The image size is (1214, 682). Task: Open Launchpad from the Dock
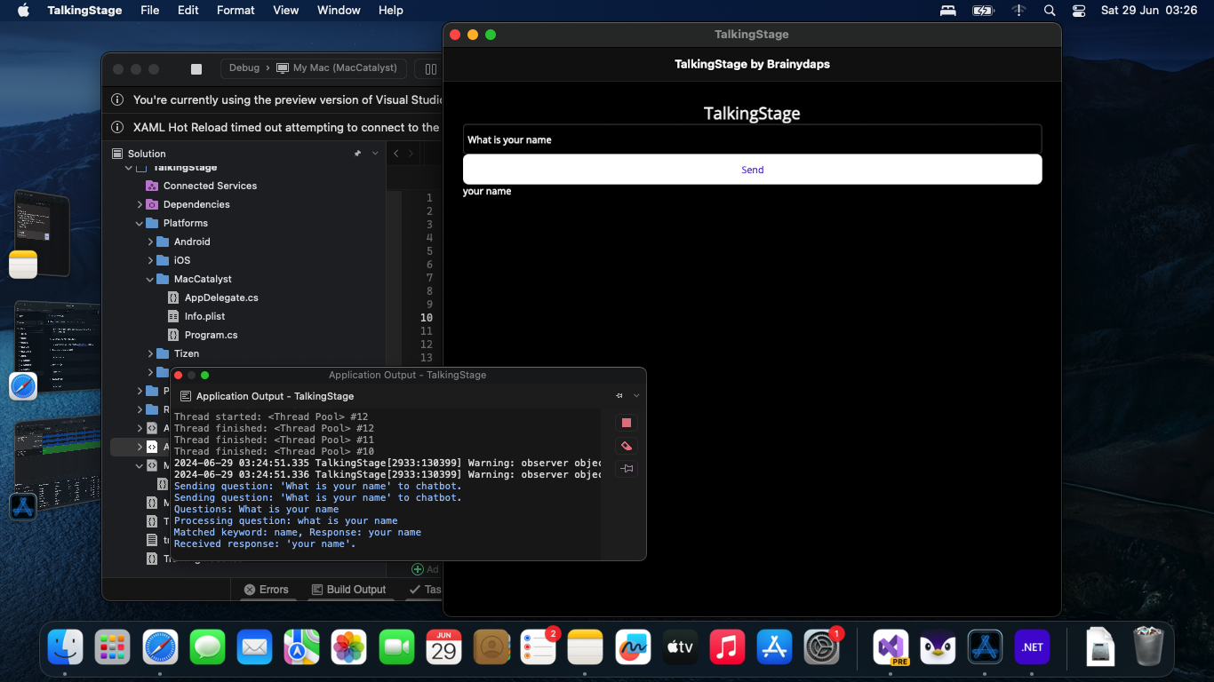pos(113,647)
